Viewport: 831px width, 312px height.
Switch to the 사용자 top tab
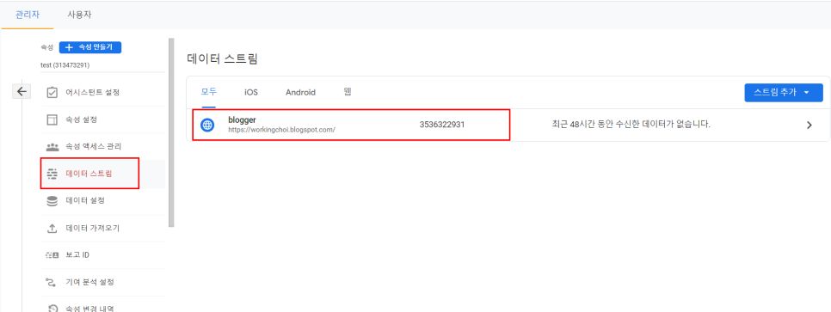pyautogui.click(x=79, y=15)
